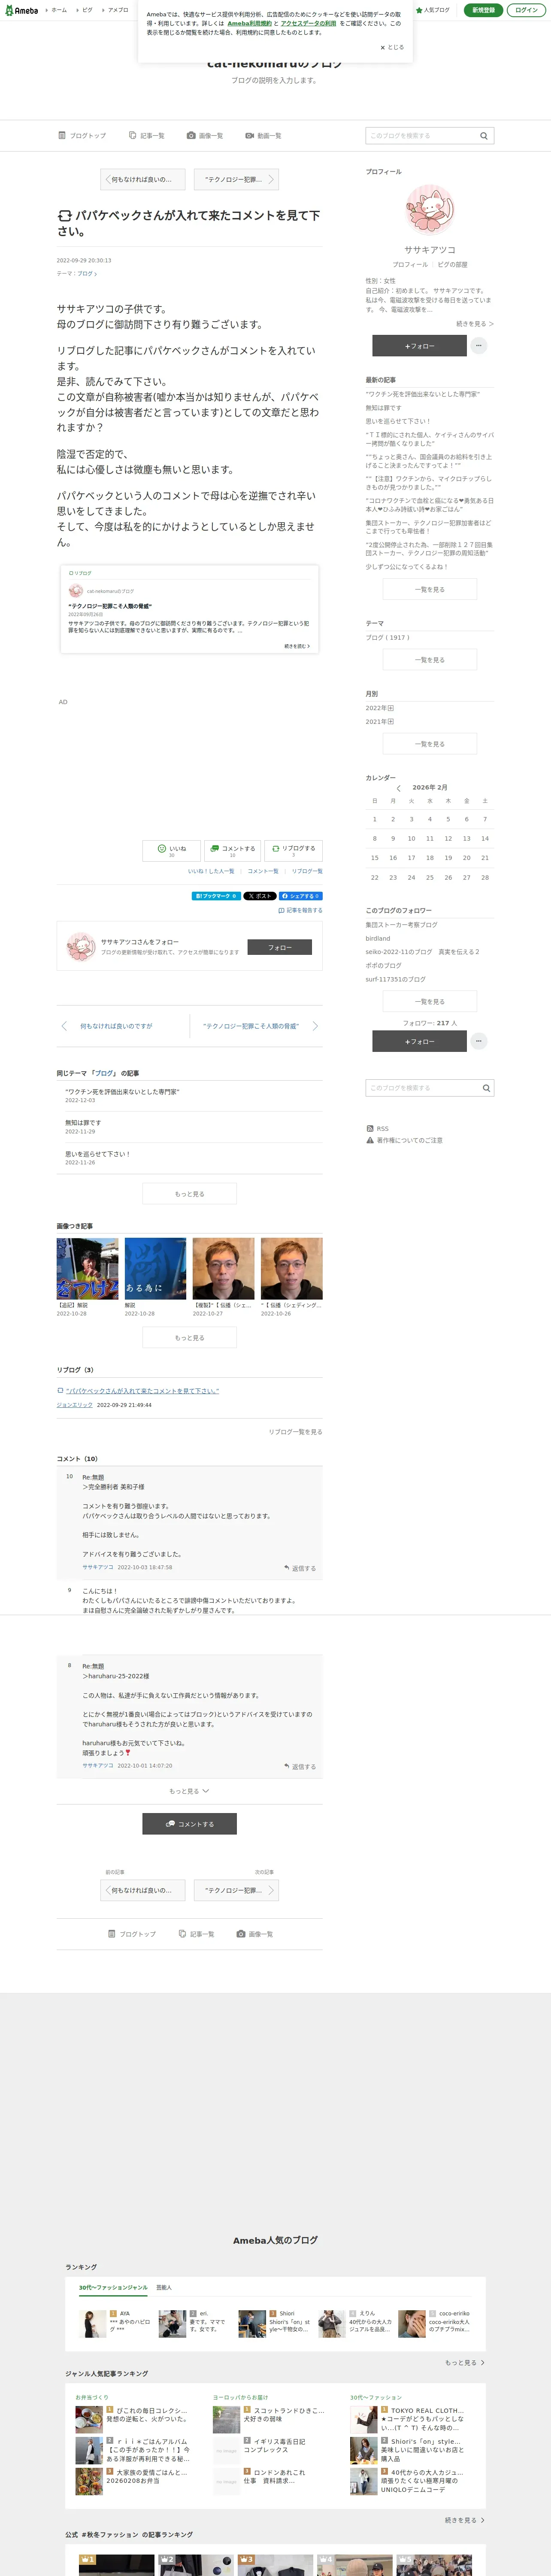Click the 著作権についてのご注意 warning link
The width and height of the screenshot is (551, 2576).
(405, 1140)
